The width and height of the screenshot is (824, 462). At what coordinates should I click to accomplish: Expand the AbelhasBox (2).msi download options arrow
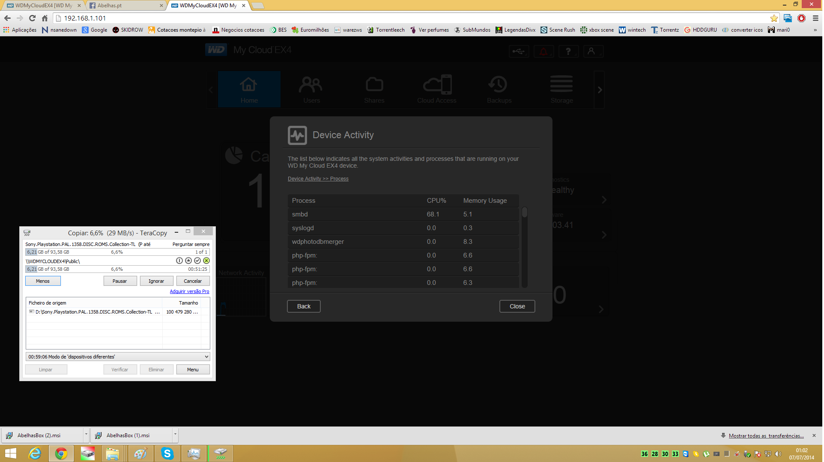(x=86, y=435)
